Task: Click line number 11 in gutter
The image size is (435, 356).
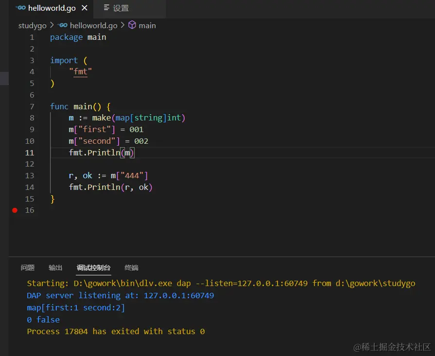Action: point(30,153)
